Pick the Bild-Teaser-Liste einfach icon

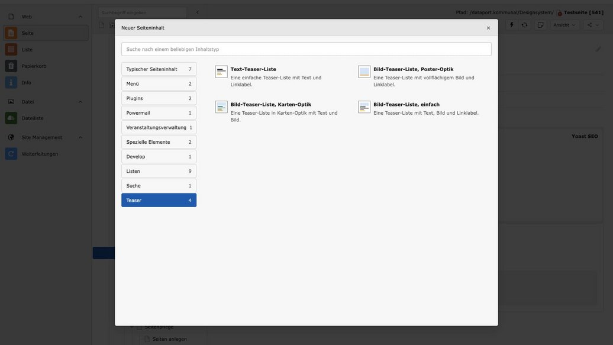click(x=364, y=107)
